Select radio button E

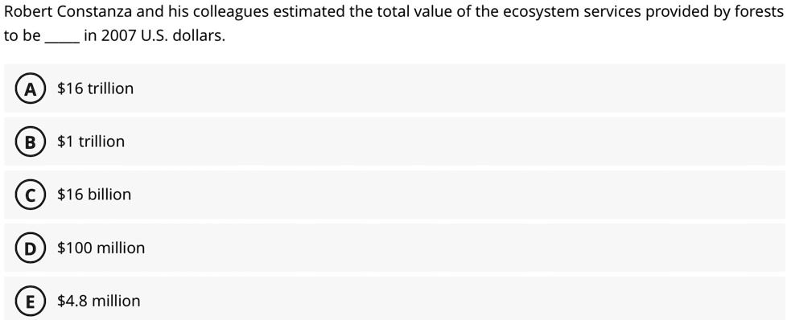click(31, 302)
